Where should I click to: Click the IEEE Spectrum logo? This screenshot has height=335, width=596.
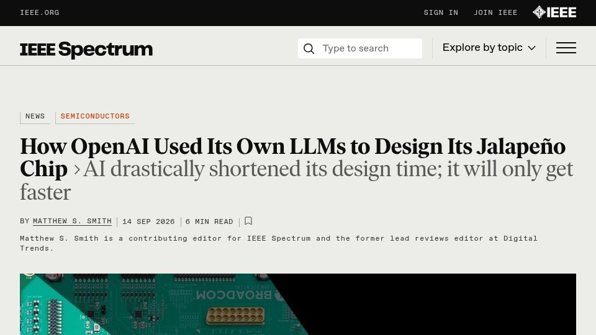pyautogui.click(x=86, y=50)
